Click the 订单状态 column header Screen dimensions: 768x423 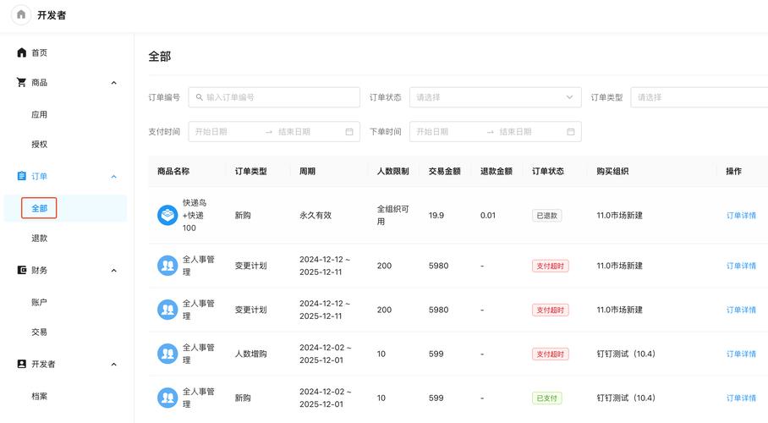[x=548, y=171]
